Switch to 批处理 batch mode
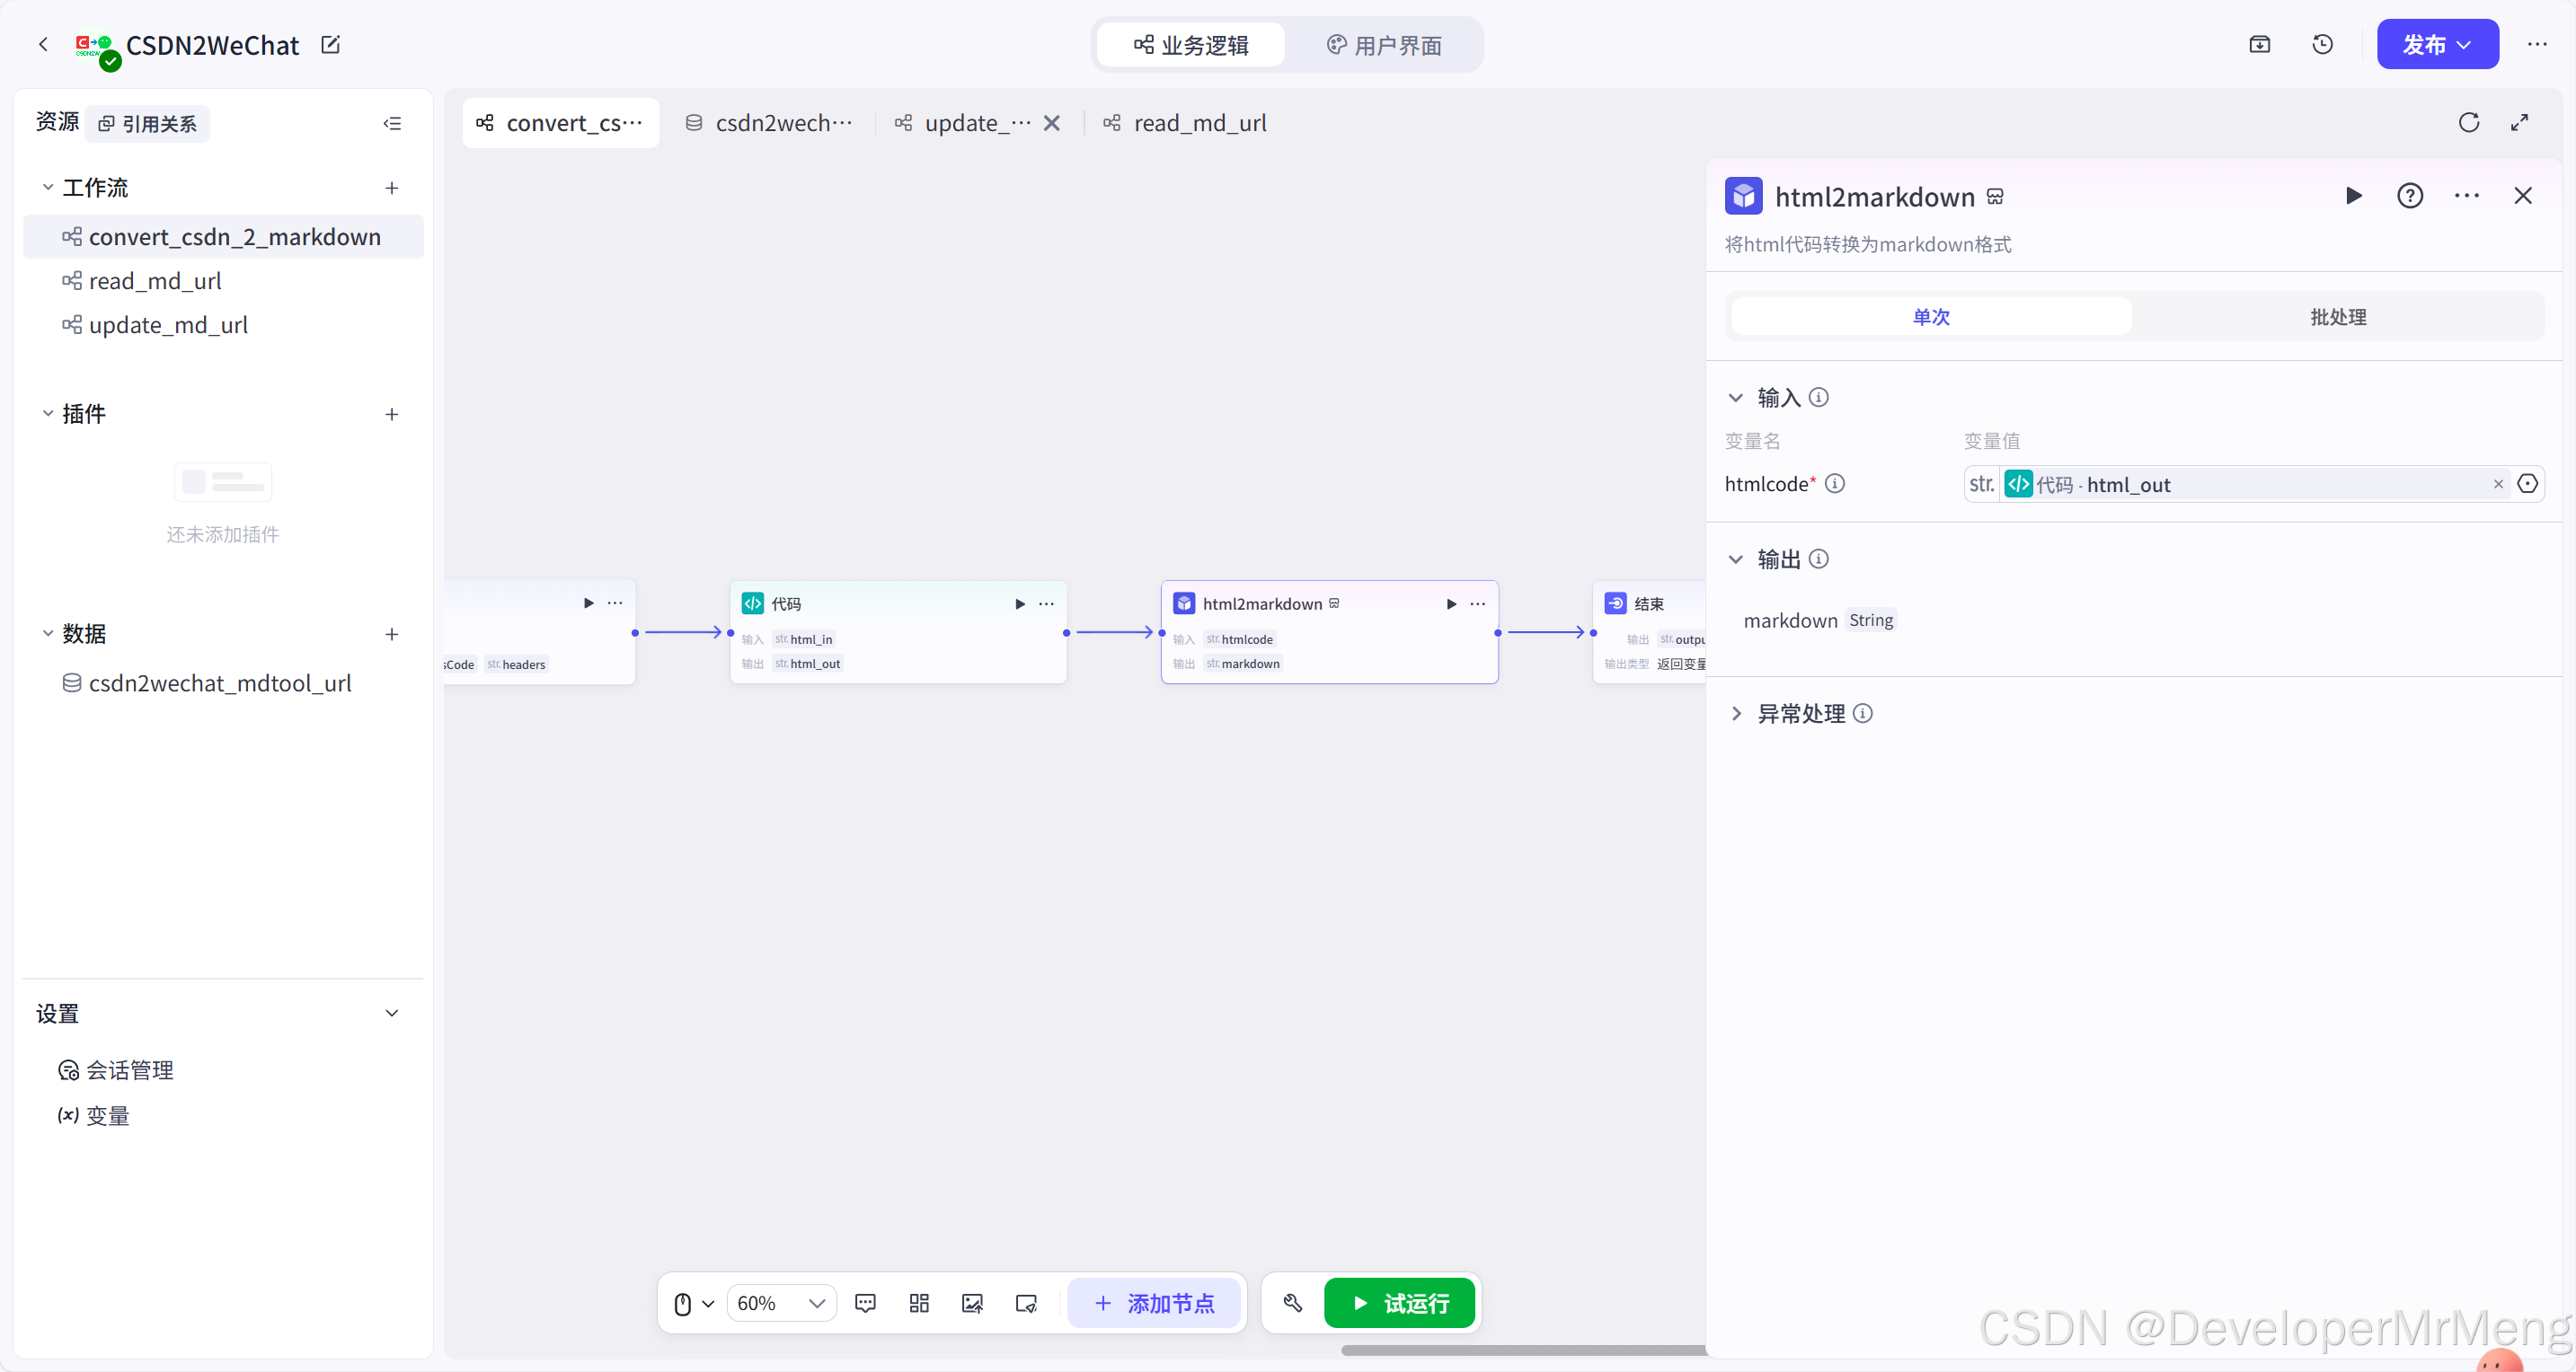2576x1372 pixels. pos(2337,317)
